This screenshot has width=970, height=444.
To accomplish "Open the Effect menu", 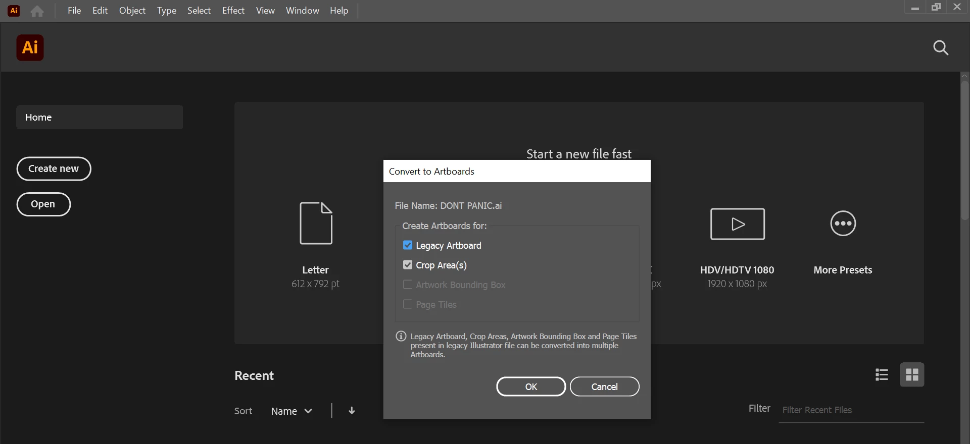I will click(x=233, y=11).
